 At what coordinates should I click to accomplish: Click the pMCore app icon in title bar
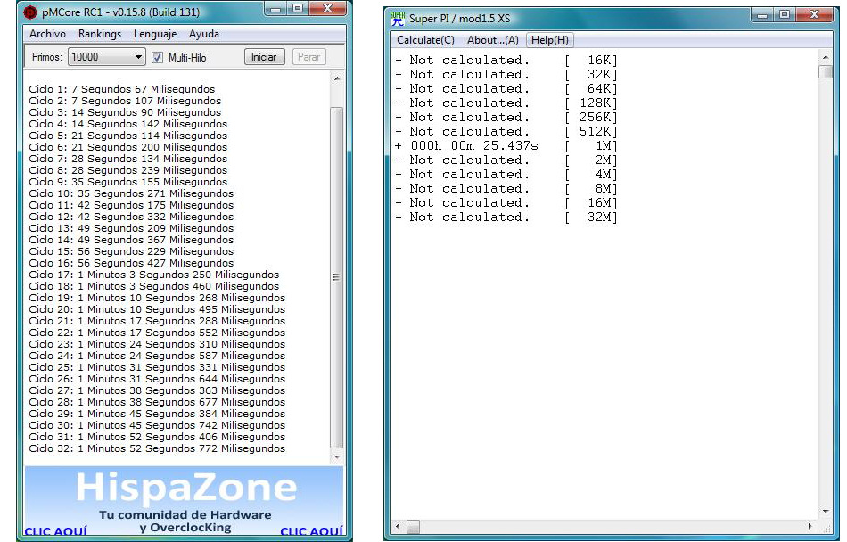click(x=30, y=12)
